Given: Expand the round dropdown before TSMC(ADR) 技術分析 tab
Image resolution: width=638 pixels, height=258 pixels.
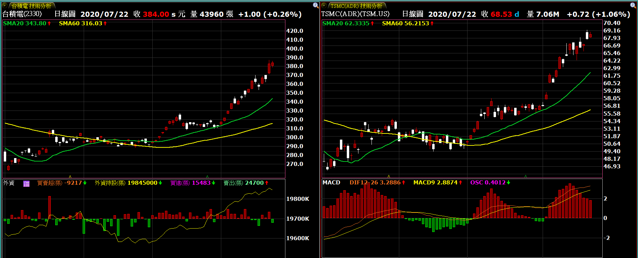Looking at the screenshot, I should click(x=324, y=5).
